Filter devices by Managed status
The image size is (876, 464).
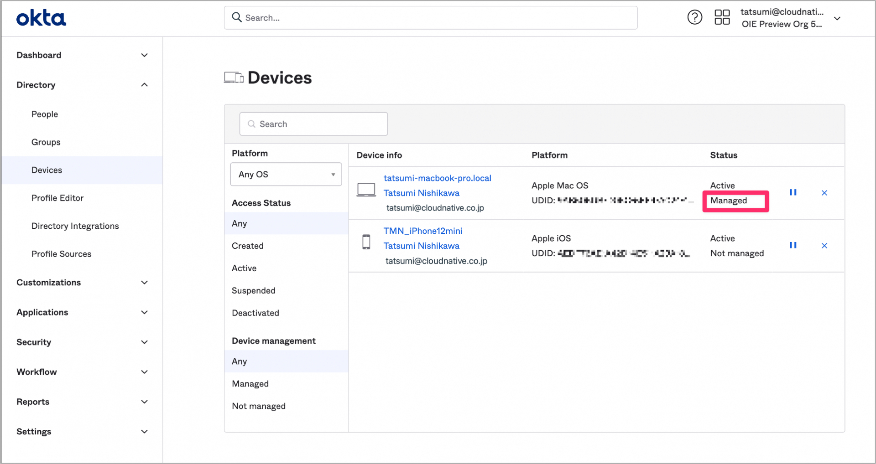coord(250,383)
